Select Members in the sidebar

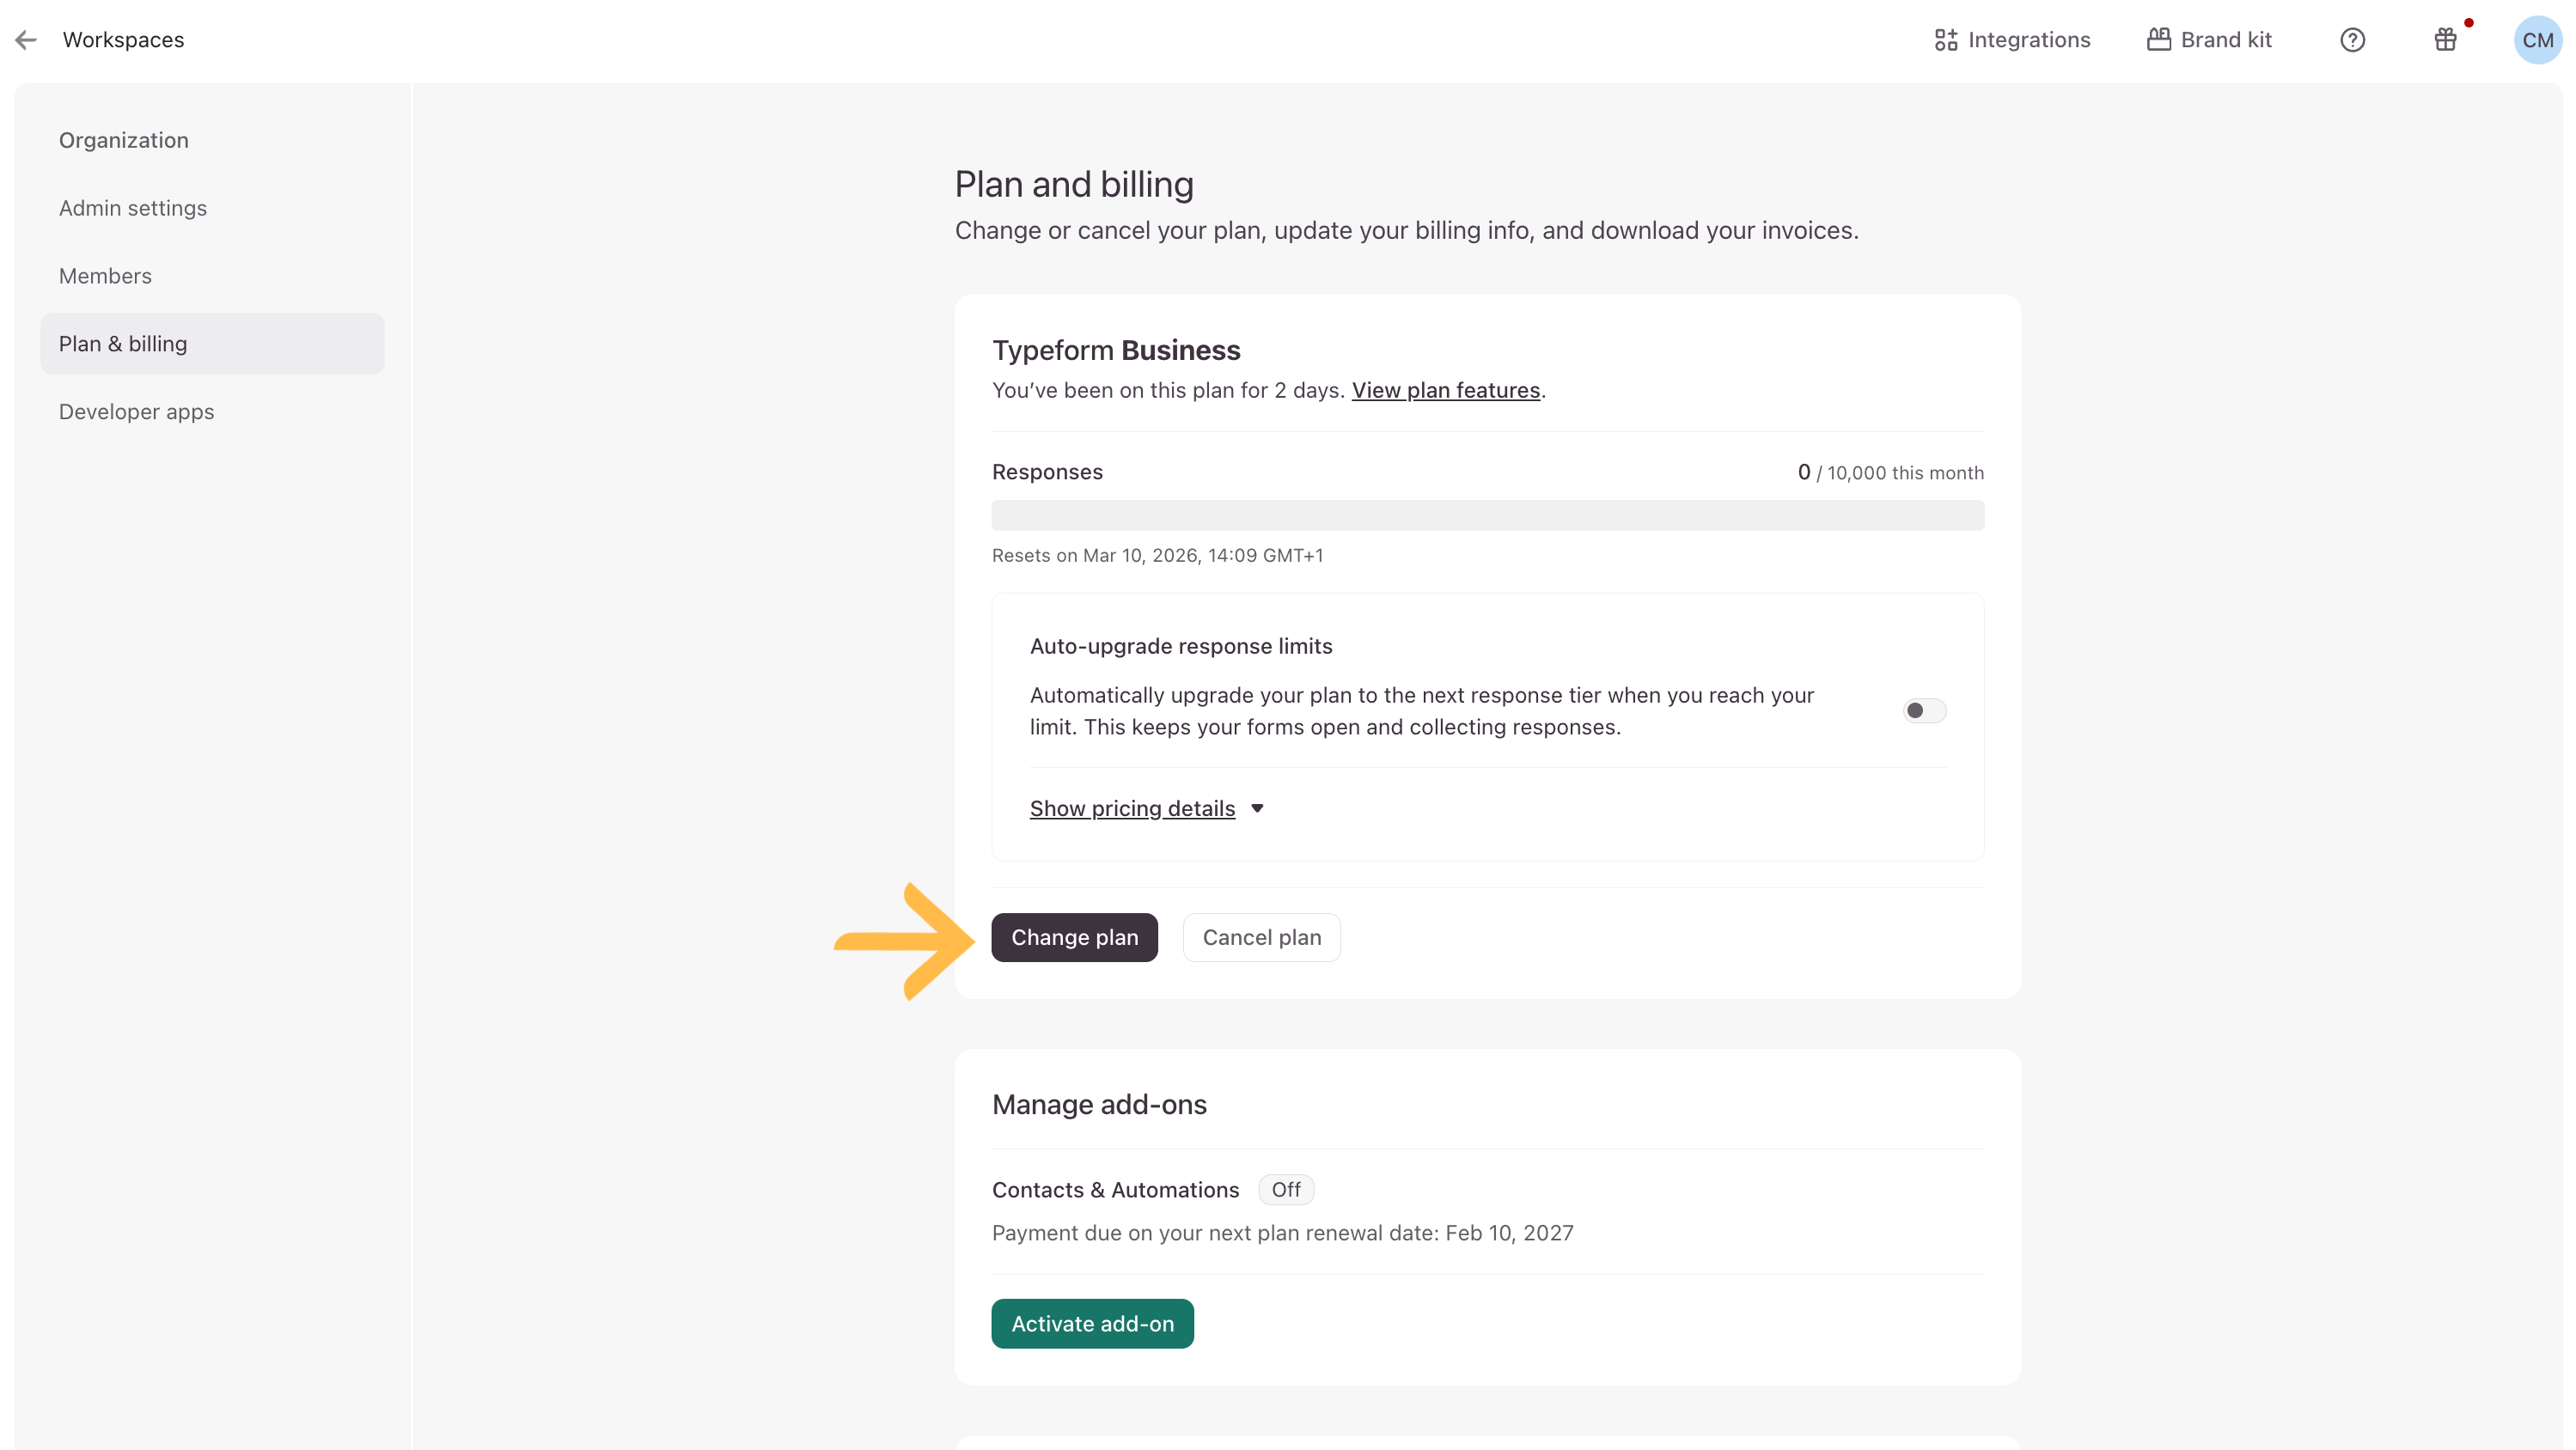pos(105,276)
